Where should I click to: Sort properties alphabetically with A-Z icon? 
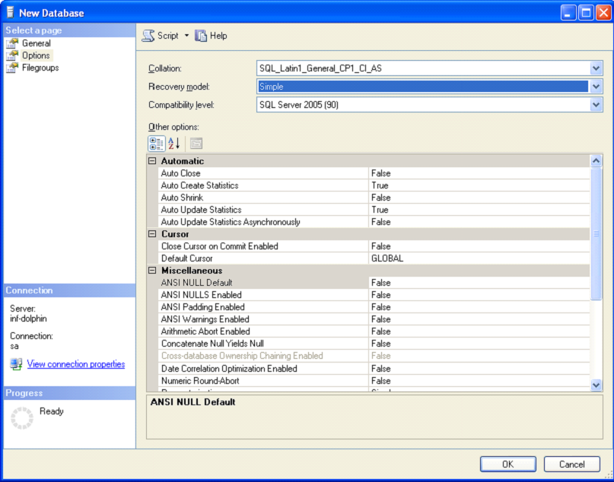(173, 144)
